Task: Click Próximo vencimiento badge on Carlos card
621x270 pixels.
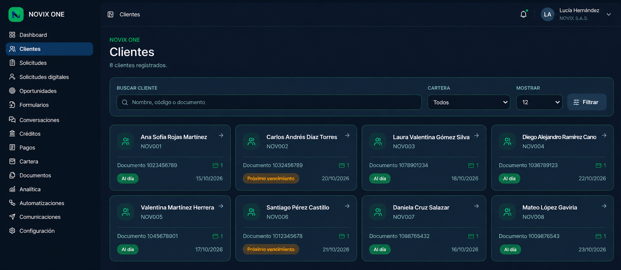Action: click(x=271, y=178)
